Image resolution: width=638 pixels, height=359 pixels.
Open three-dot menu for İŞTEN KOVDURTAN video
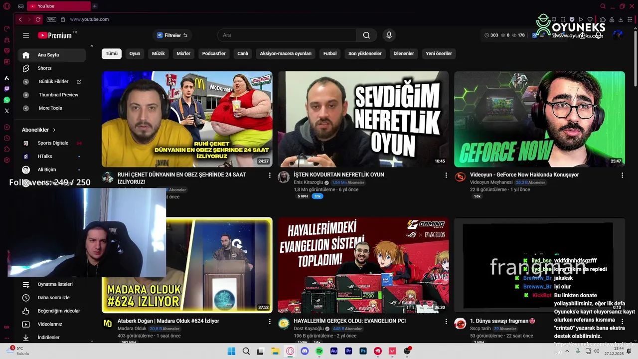coord(446,175)
